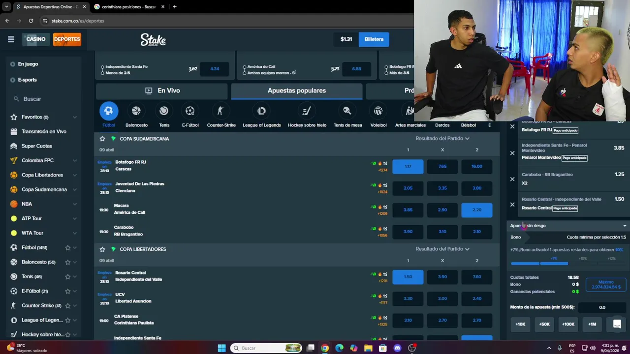Viewport: 630px width, 354px height.
Task: Expand the Colombia FPC sidebar section
Action: (74, 160)
